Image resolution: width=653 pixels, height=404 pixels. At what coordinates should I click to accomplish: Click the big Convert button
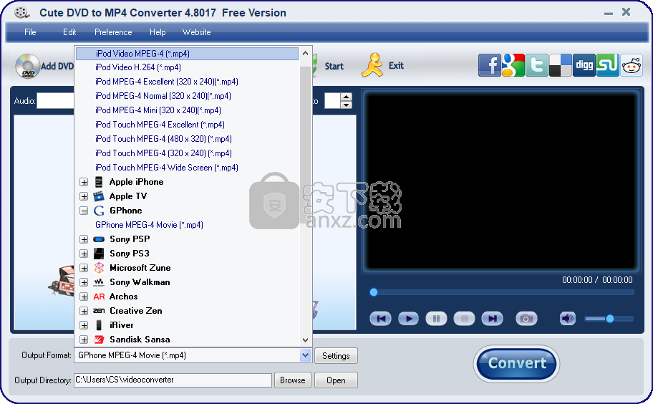[516, 363]
